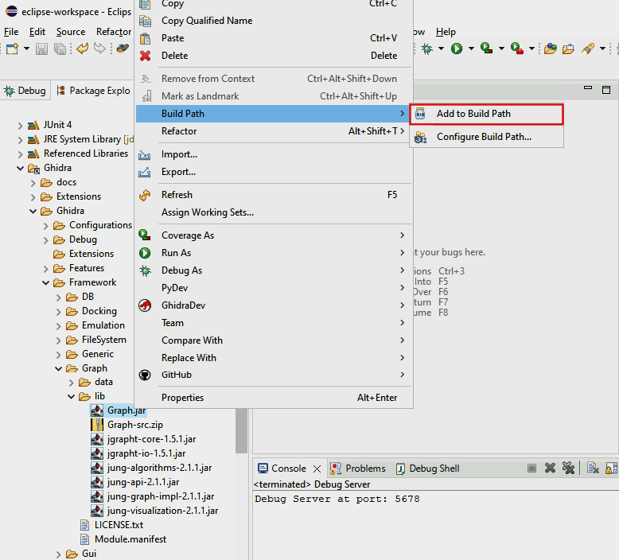Switch to the Debug Shell tab
Viewport: 619px width, 560px height.
427,469
